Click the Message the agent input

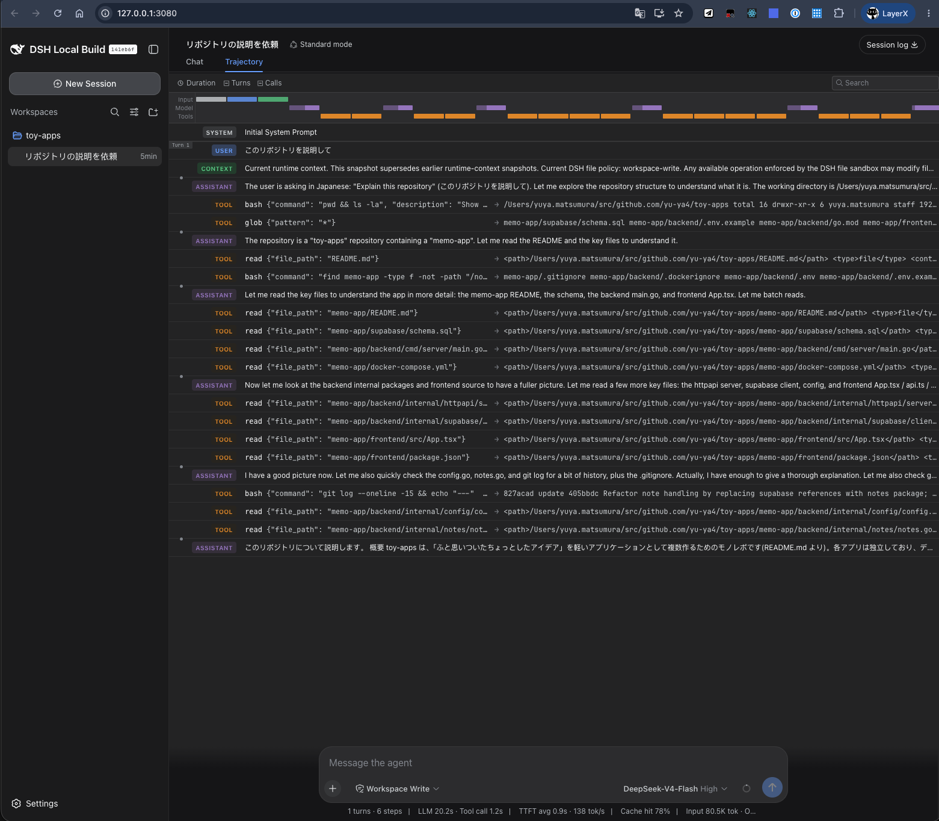tap(553, 763)
